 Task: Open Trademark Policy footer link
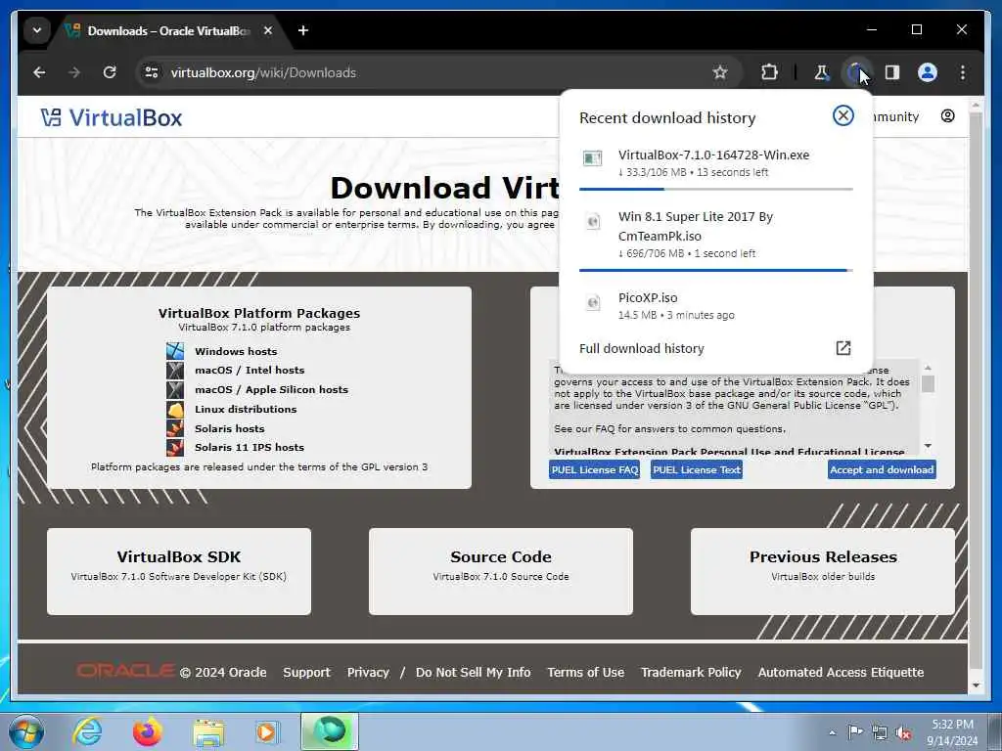pyautogui.click(x=691, y=673)
